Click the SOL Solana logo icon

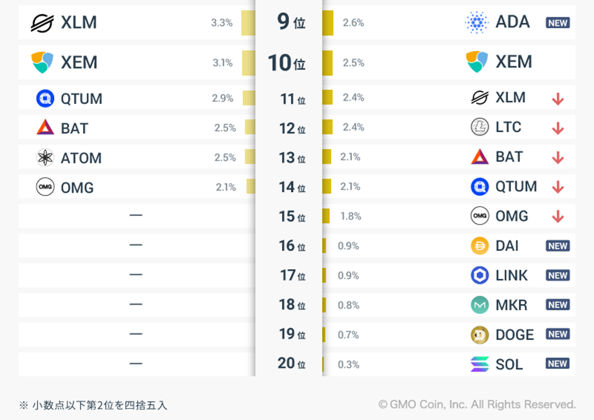(x=479, y=364)
